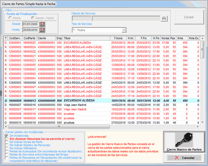This screenshot has height=166, width=208.
Task: Toggle Sin Asignar Recursos checkbox
Action: pyautogui.click(x=6, y=139)
